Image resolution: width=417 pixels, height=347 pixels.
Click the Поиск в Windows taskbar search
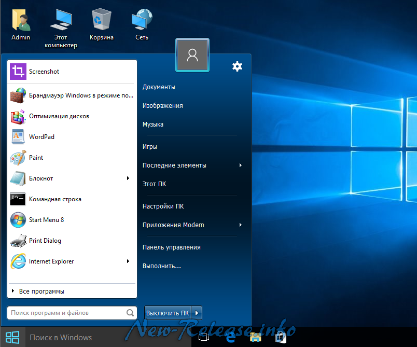pos(108,337)
